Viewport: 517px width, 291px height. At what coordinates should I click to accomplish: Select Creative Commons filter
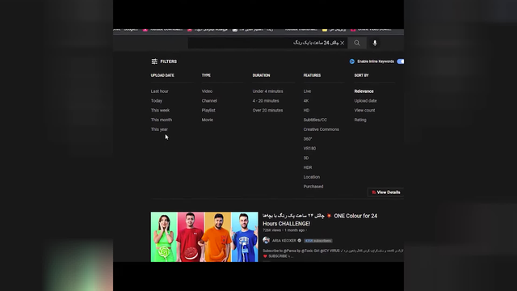[x=322, y=129]
